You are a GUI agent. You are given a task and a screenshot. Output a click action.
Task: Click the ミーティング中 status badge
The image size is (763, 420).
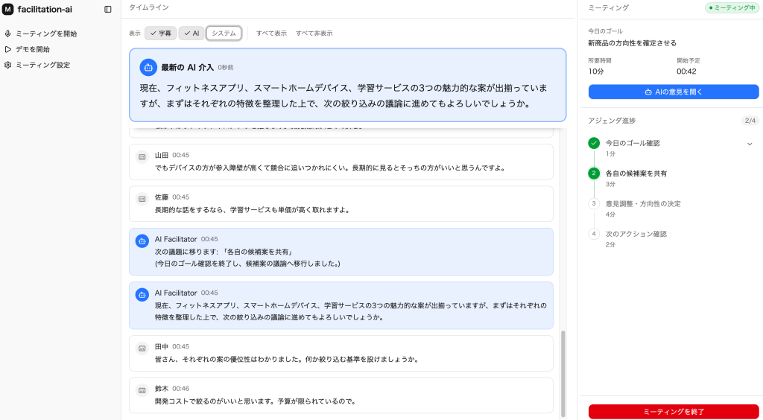[732, 7]
